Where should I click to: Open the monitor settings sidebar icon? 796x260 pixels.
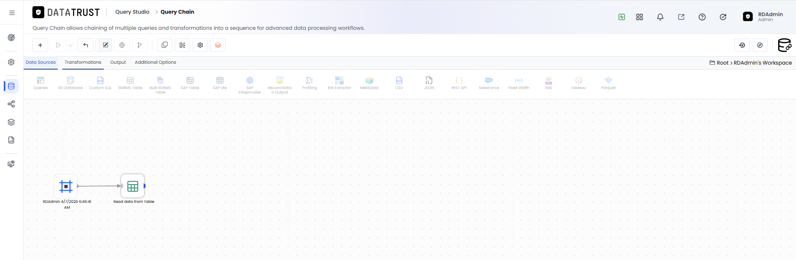pyautogui.click(x=12, y=164)
